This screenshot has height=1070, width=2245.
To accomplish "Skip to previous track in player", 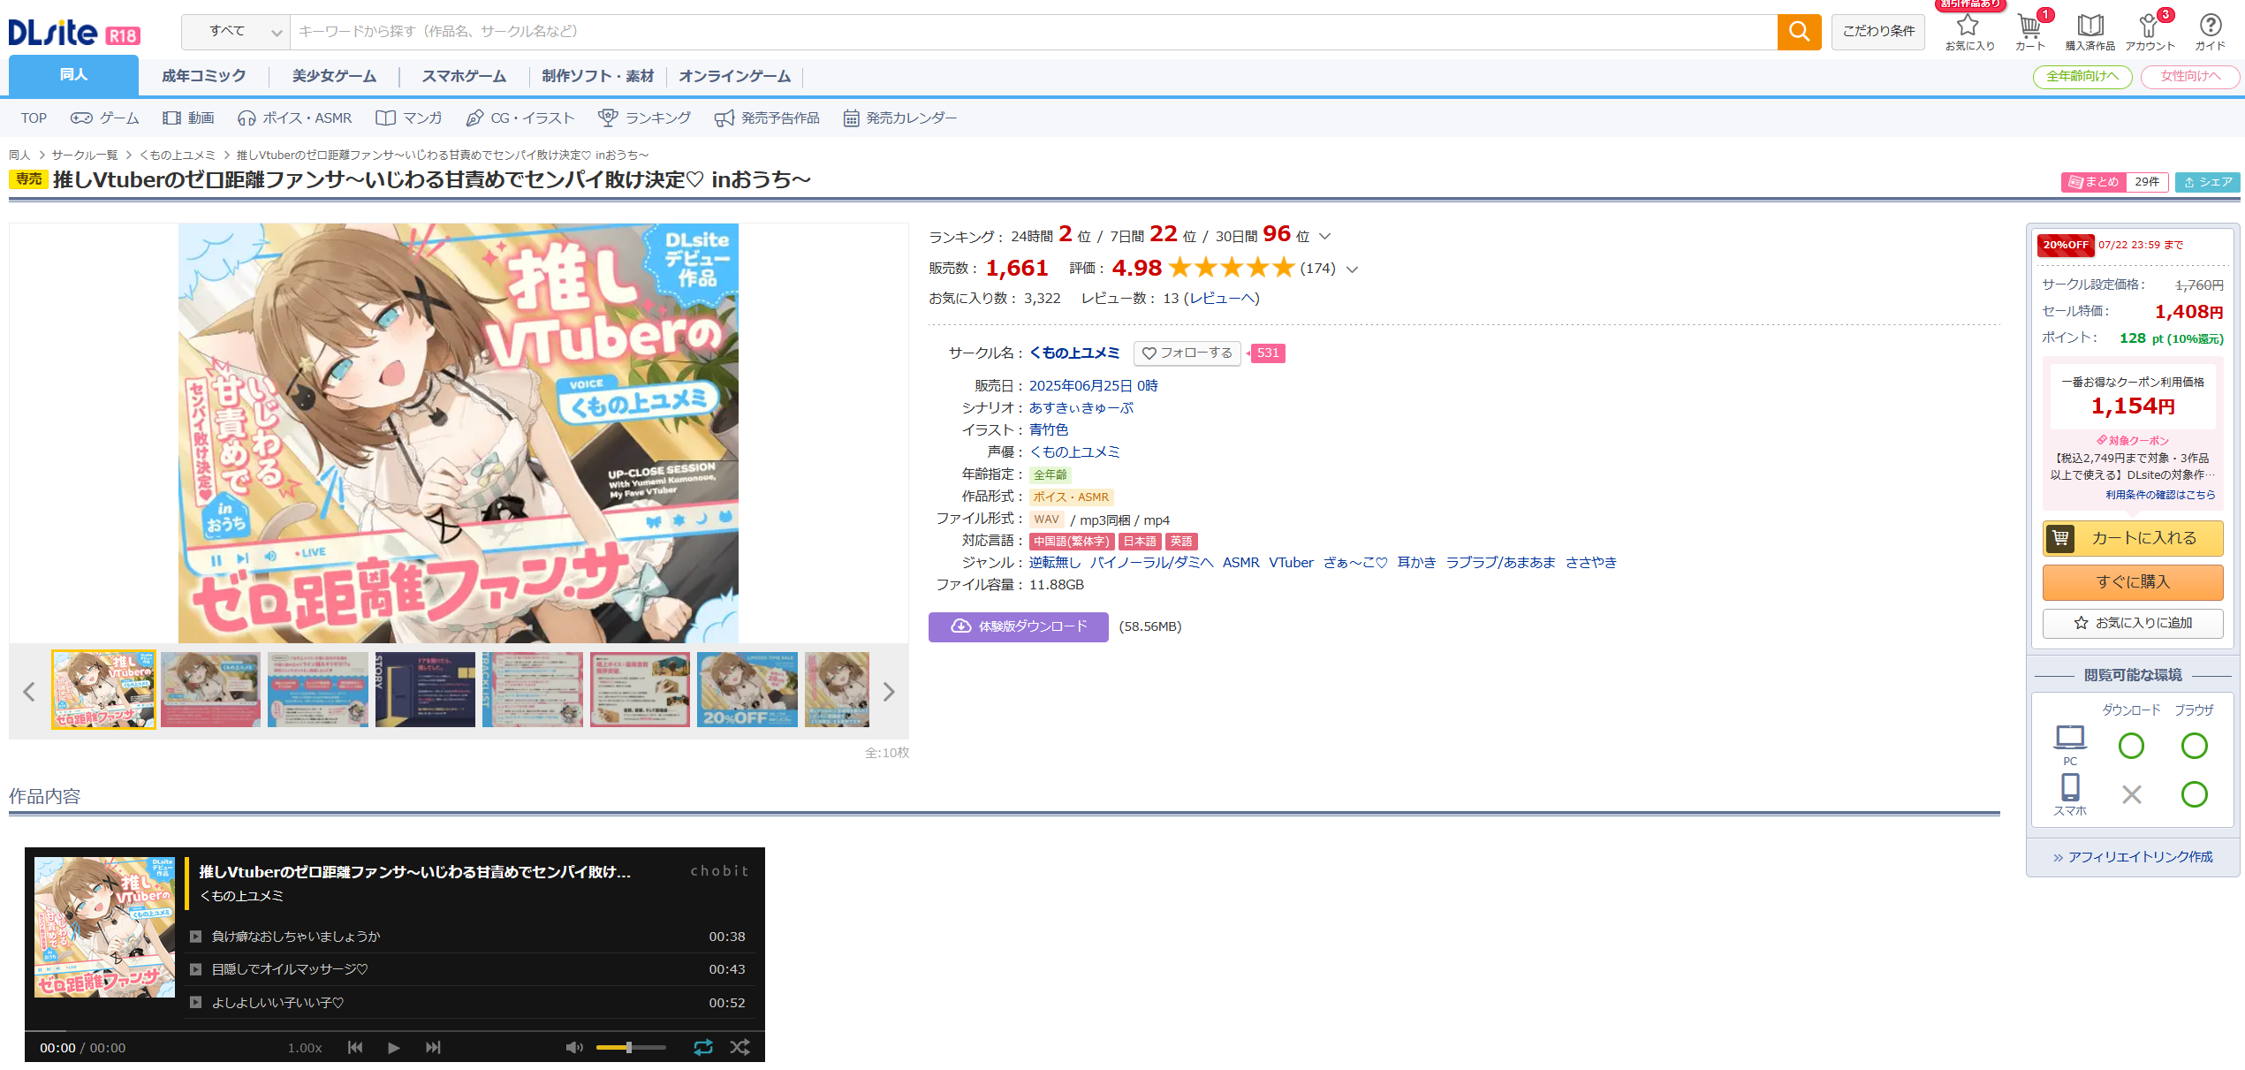I will point(355,1048).
